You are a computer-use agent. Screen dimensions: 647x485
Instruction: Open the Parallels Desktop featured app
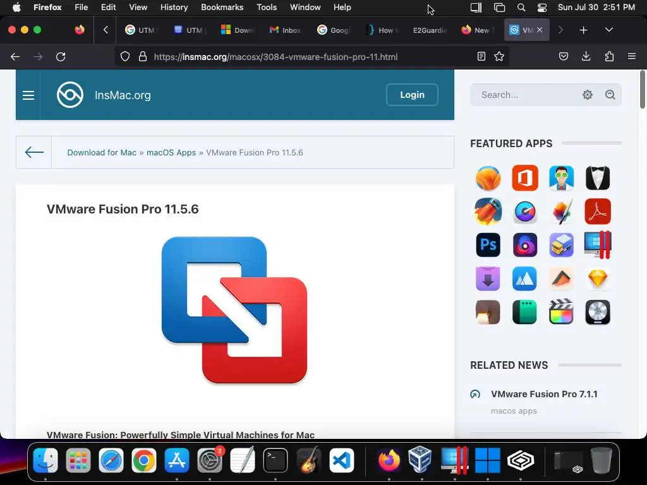tap(598, 245)
